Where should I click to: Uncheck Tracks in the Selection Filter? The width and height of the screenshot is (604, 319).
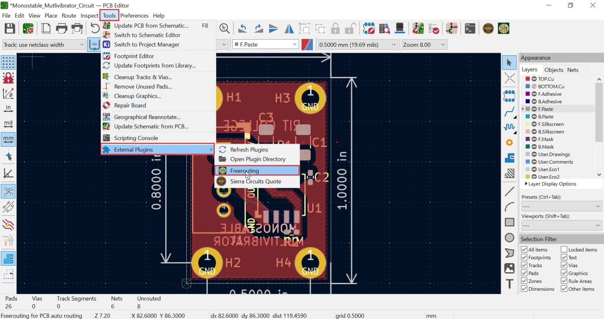(x=524, y=265)
